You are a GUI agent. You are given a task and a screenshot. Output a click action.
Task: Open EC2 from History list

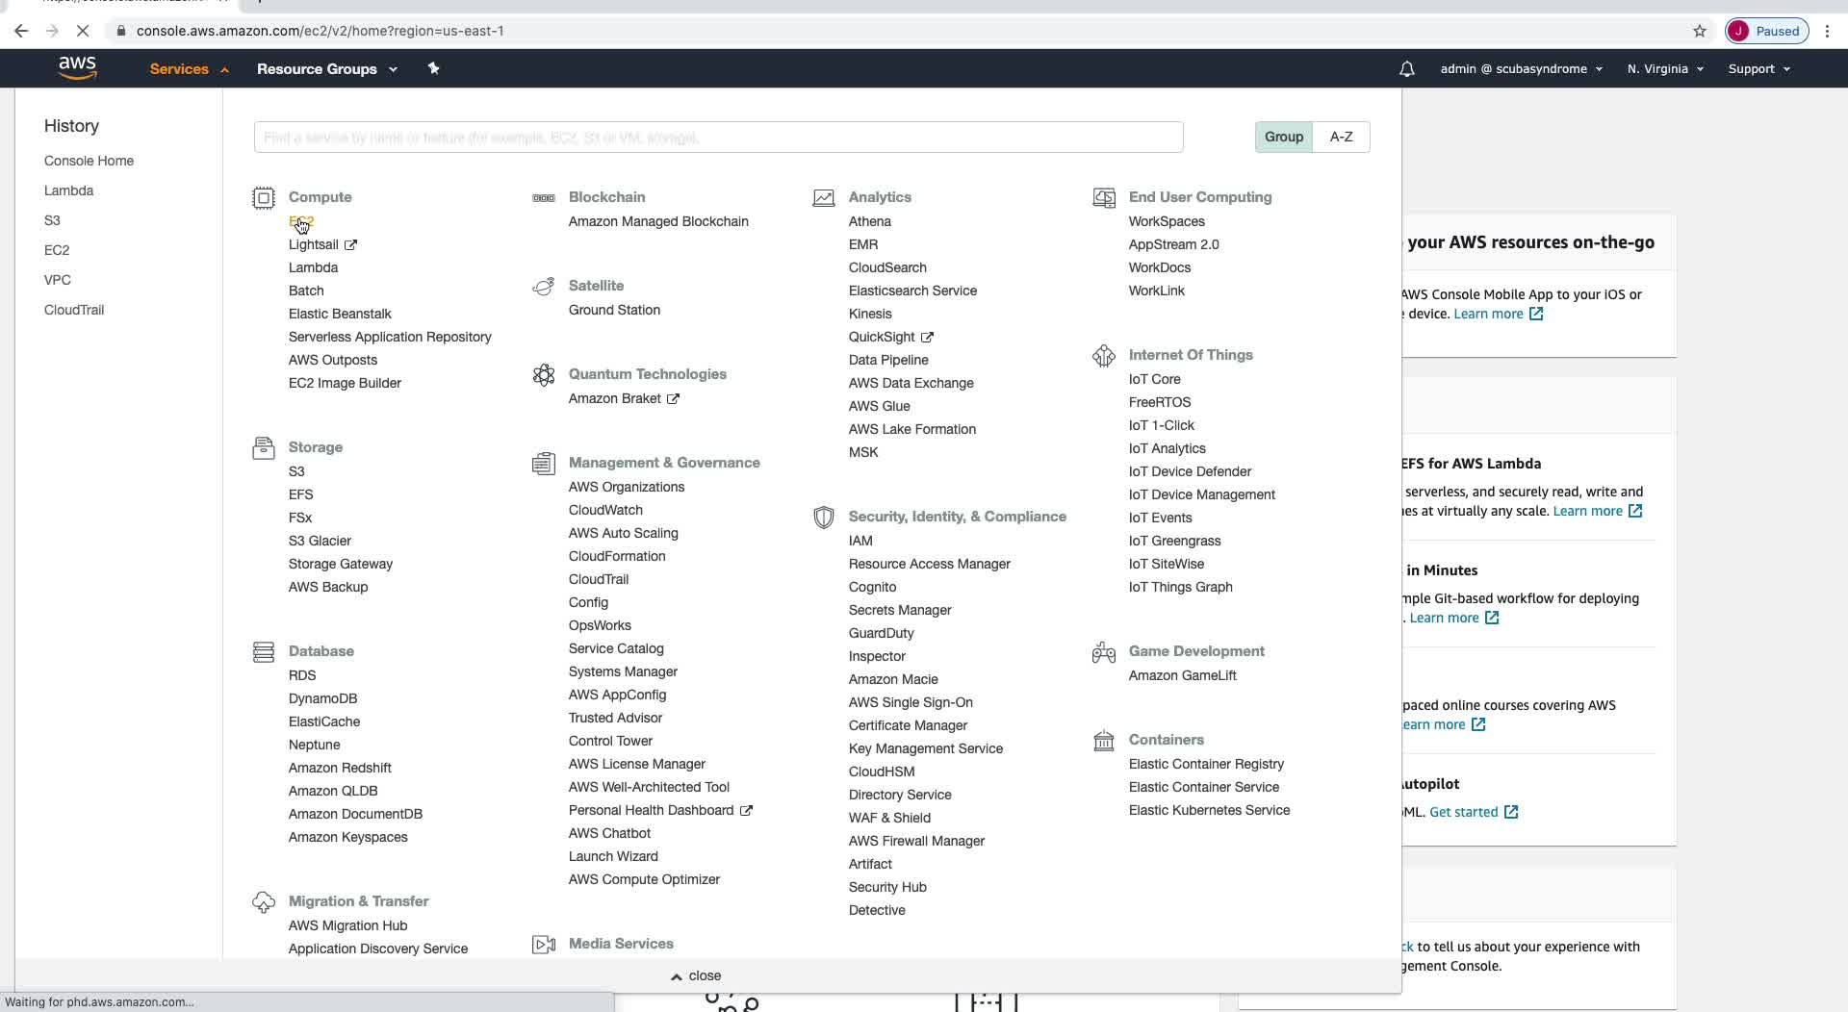57,250
